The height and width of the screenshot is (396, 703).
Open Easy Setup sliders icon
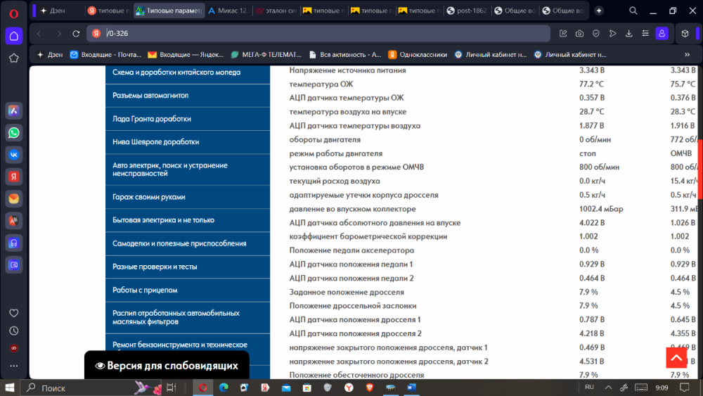click(x=645, y=34)
